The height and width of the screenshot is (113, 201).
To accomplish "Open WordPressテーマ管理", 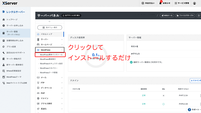I will tap(49, 73).
